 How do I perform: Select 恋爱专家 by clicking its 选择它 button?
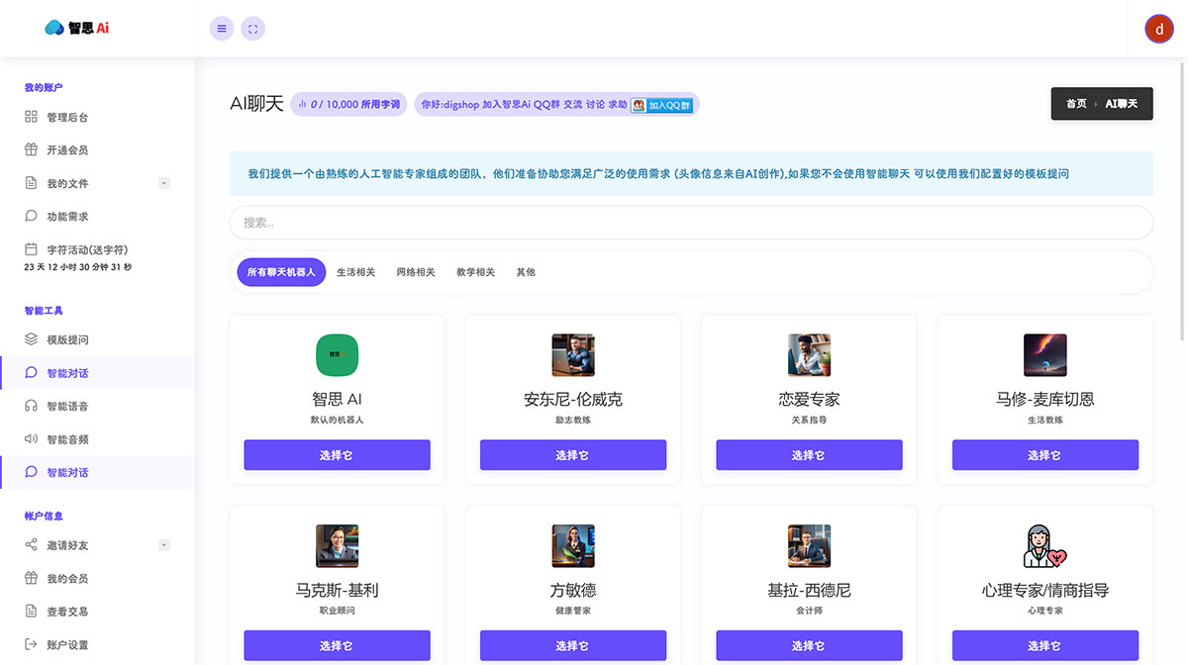809,454
